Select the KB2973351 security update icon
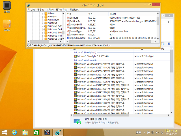This screenshot has width=181, height=136. 76,85
